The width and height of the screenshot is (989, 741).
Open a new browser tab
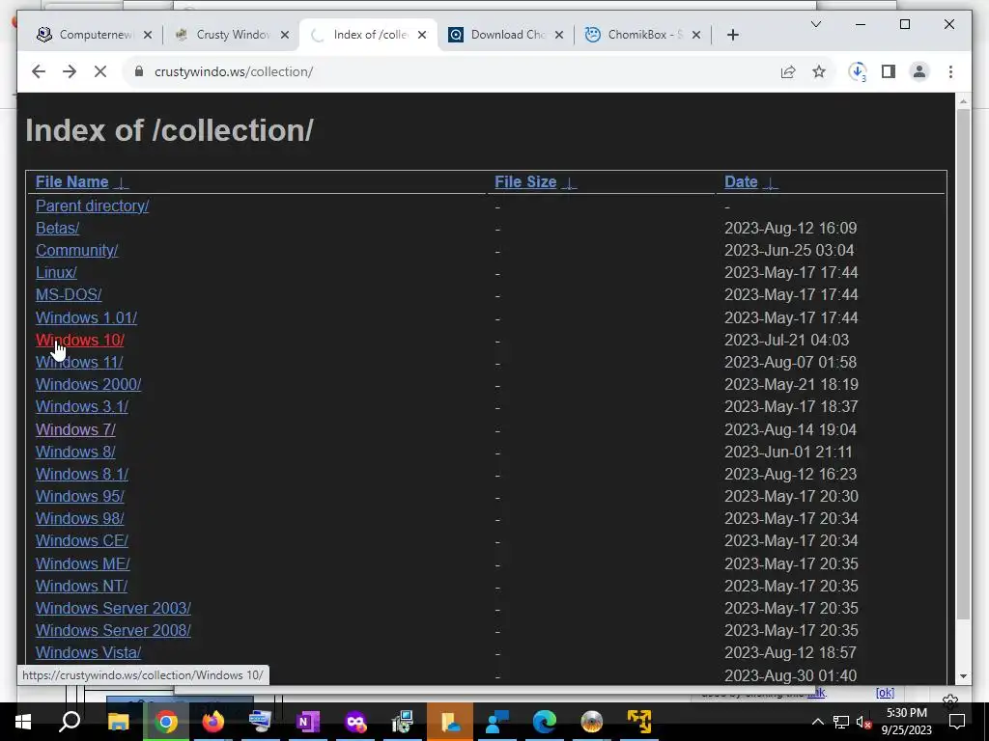pyautogui.click(x=732, y=35)
